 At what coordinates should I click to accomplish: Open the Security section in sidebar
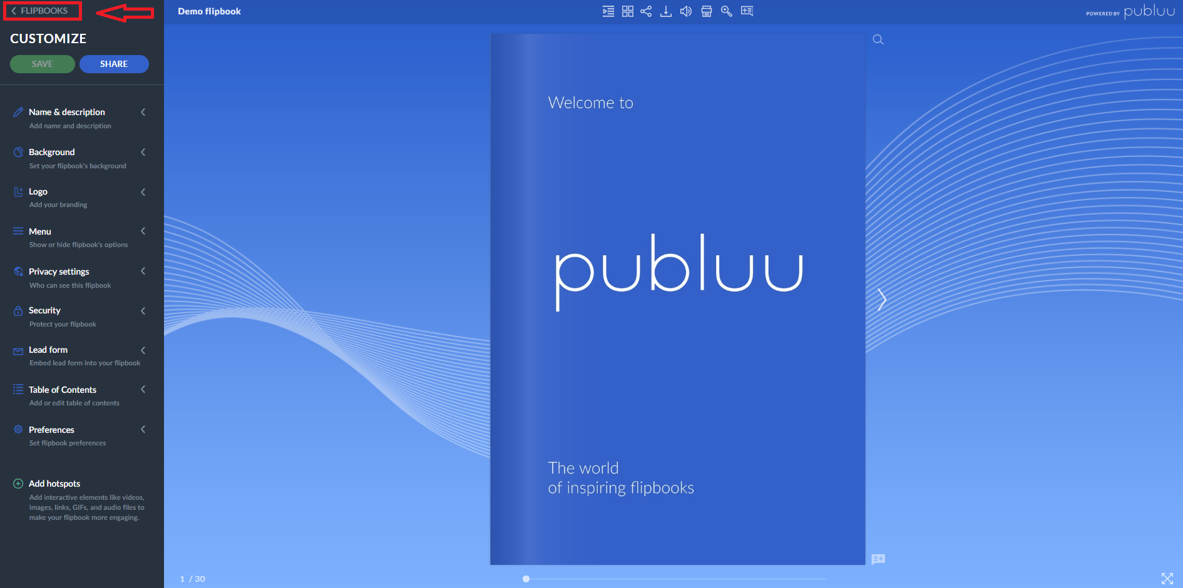(44, 310)
